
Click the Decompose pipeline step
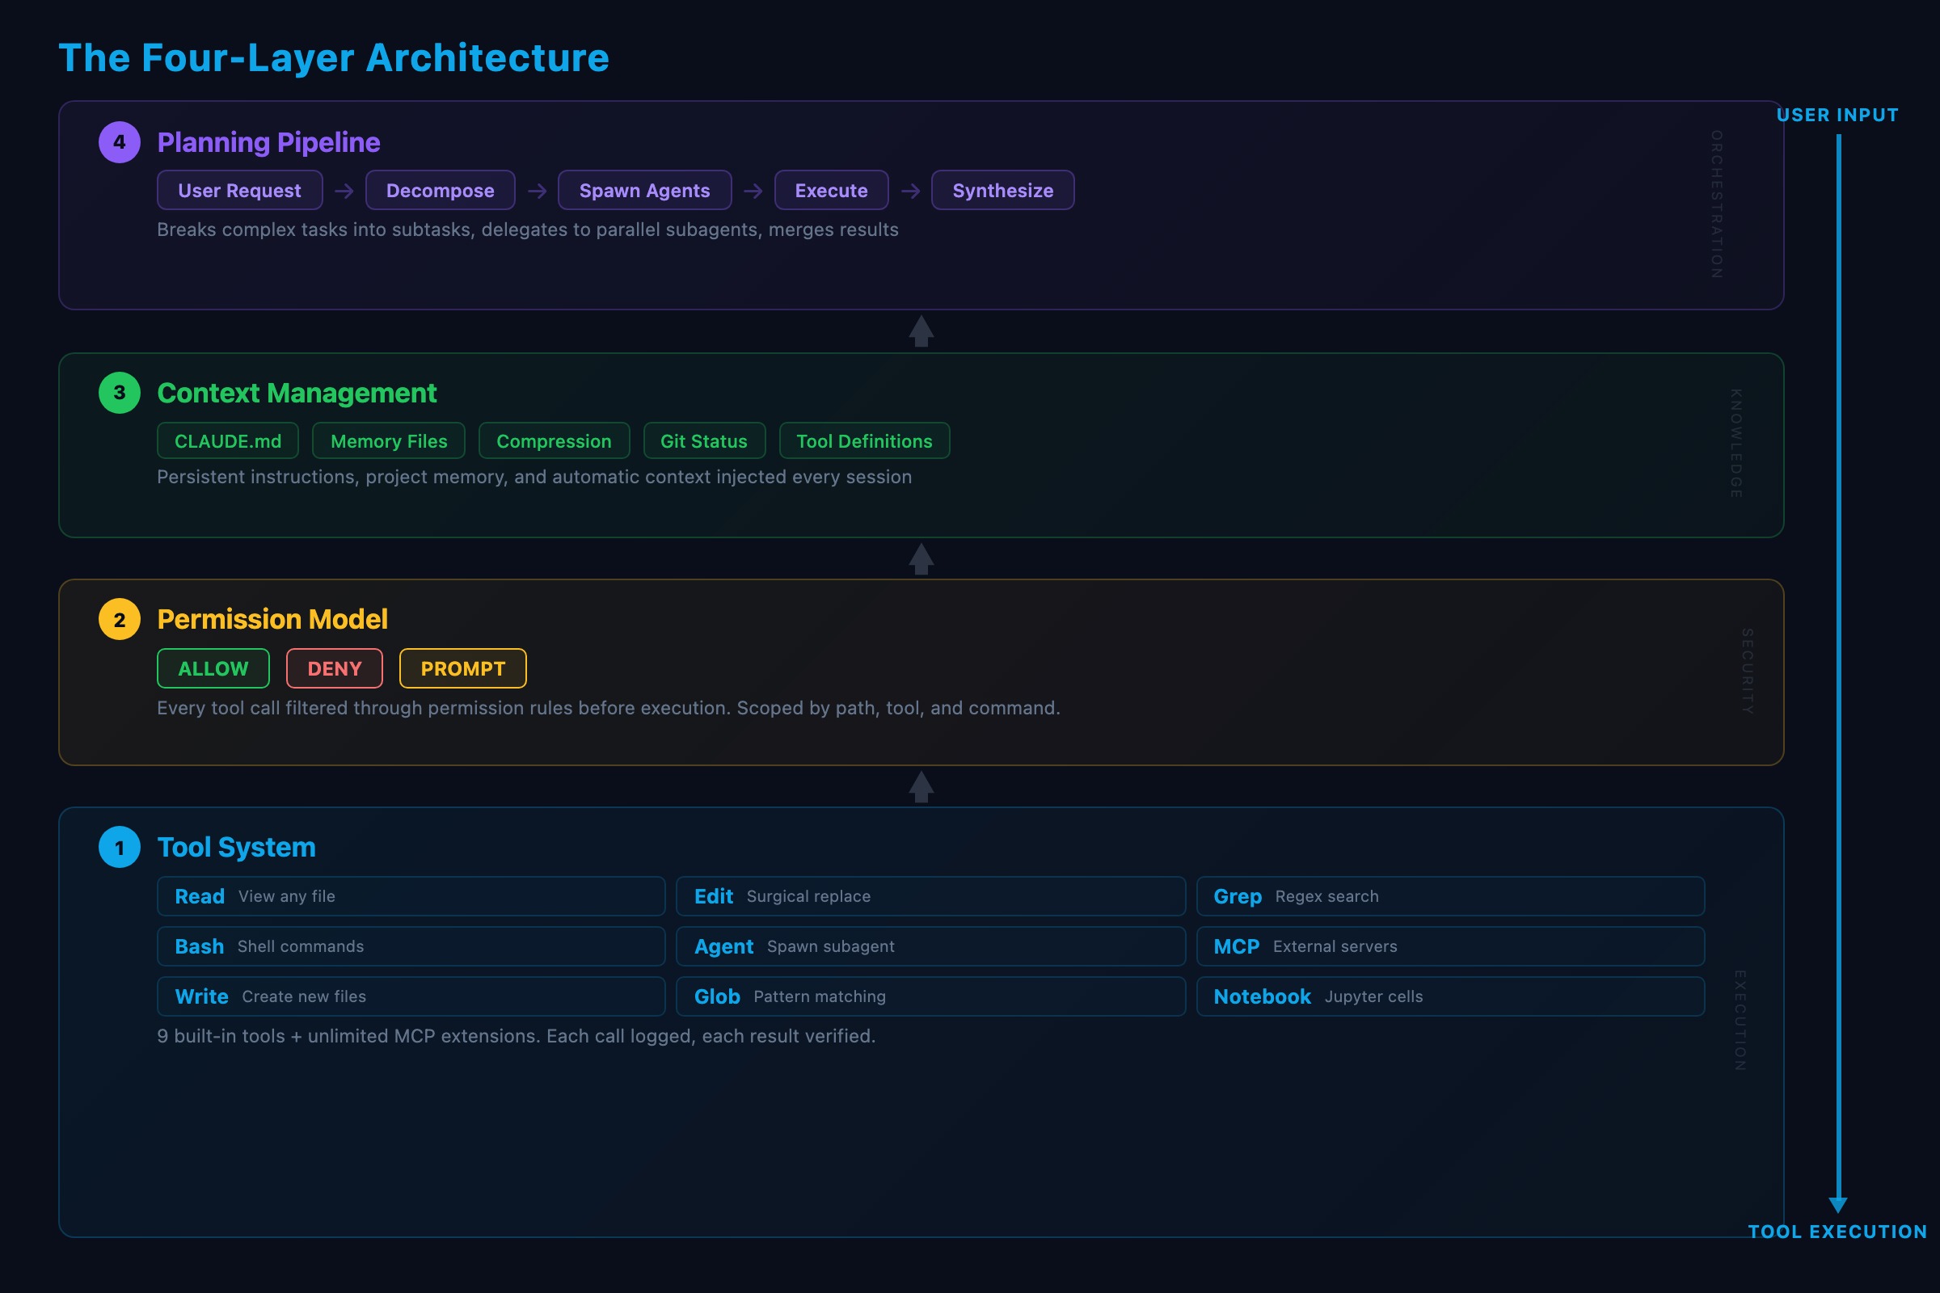[x=440, y=191]
